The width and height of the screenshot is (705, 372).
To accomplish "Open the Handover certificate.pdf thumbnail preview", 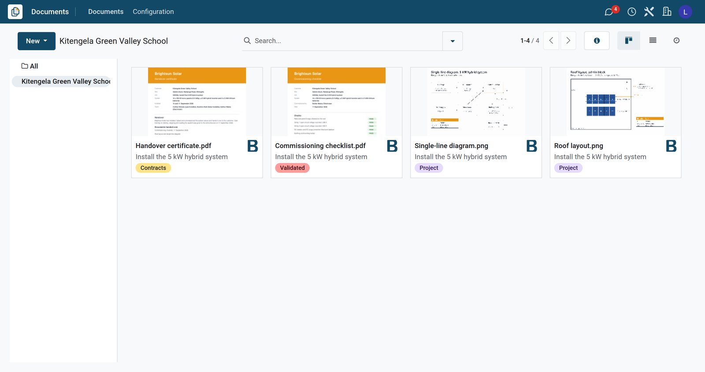I will [197, 102].
